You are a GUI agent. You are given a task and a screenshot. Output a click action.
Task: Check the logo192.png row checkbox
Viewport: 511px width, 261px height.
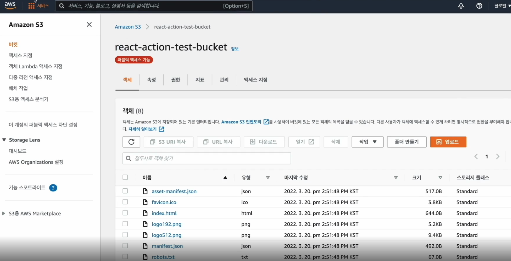[125, 224]
